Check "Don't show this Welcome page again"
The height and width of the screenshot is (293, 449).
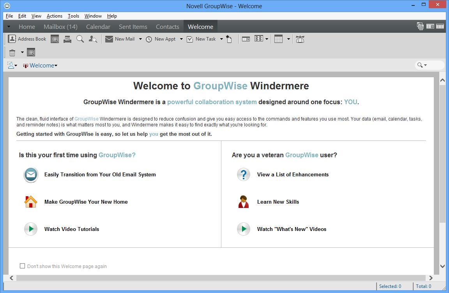coord(22,266)
